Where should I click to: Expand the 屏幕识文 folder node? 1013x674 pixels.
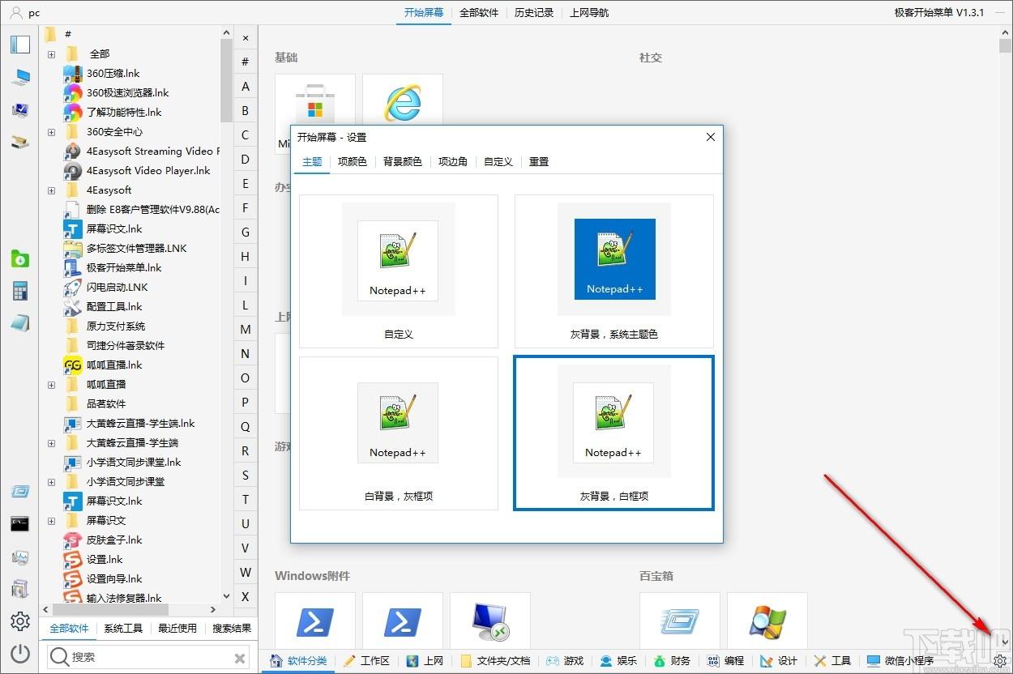51,520
